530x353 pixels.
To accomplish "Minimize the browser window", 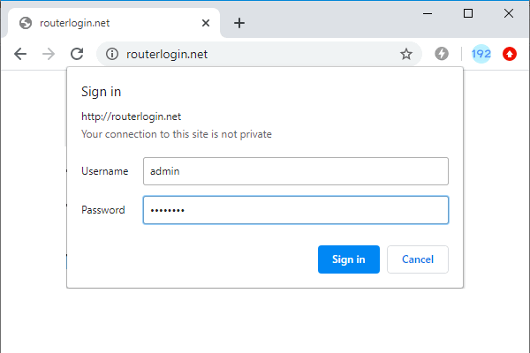I will [x=428, y=14].
